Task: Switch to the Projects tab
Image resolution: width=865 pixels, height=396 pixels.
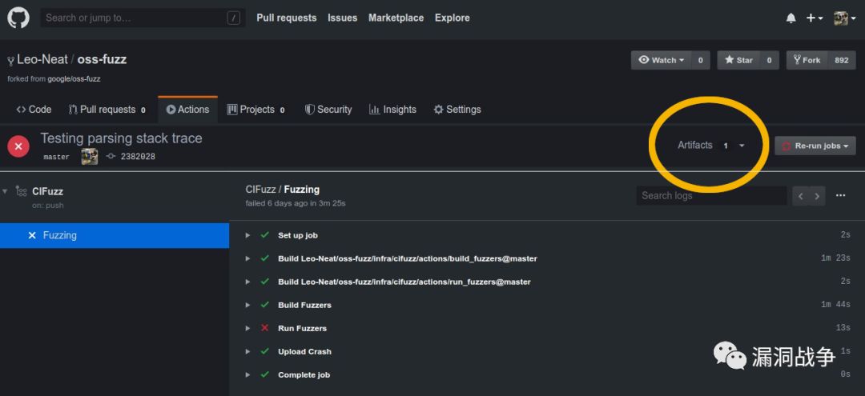Action: (x=256, y=110)
